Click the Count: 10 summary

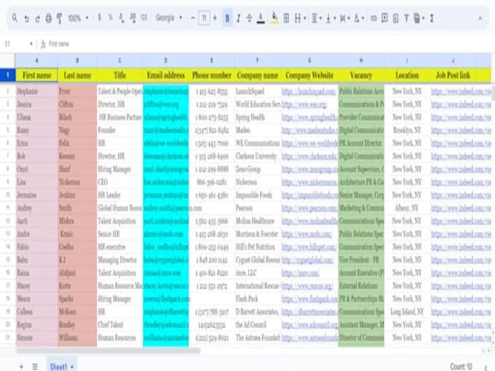click(461, 367)
